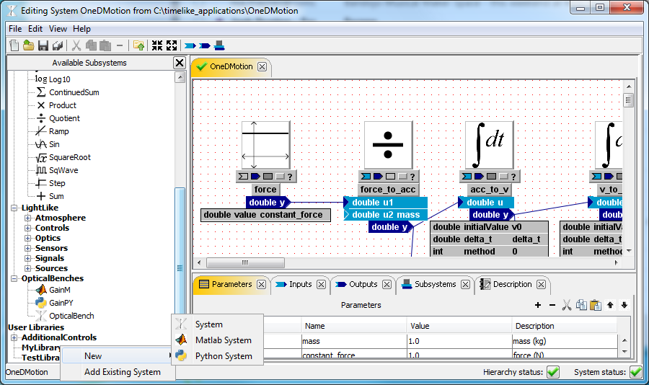
Task: Toggle inputs display on the force block
Action: point(244,177)
